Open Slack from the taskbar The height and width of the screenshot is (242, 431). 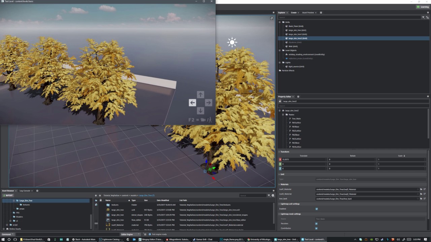point(84,239)
